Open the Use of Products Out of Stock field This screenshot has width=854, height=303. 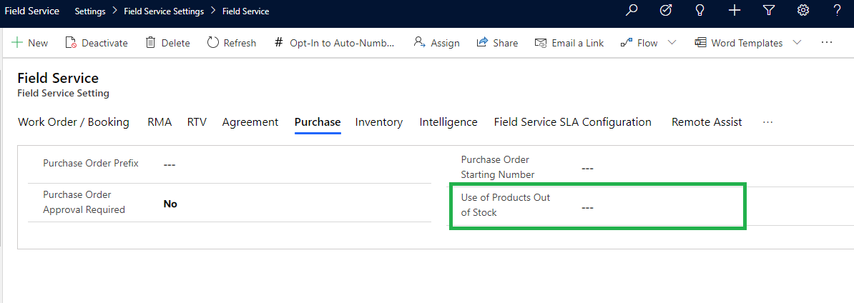(x=644, y=207)
